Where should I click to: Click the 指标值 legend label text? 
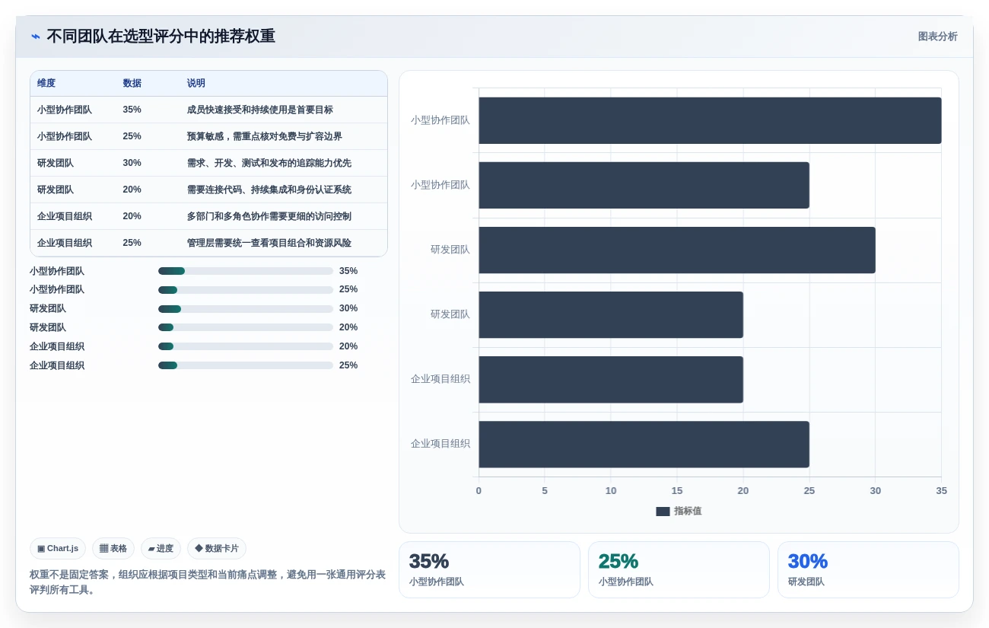pos(688,512)
